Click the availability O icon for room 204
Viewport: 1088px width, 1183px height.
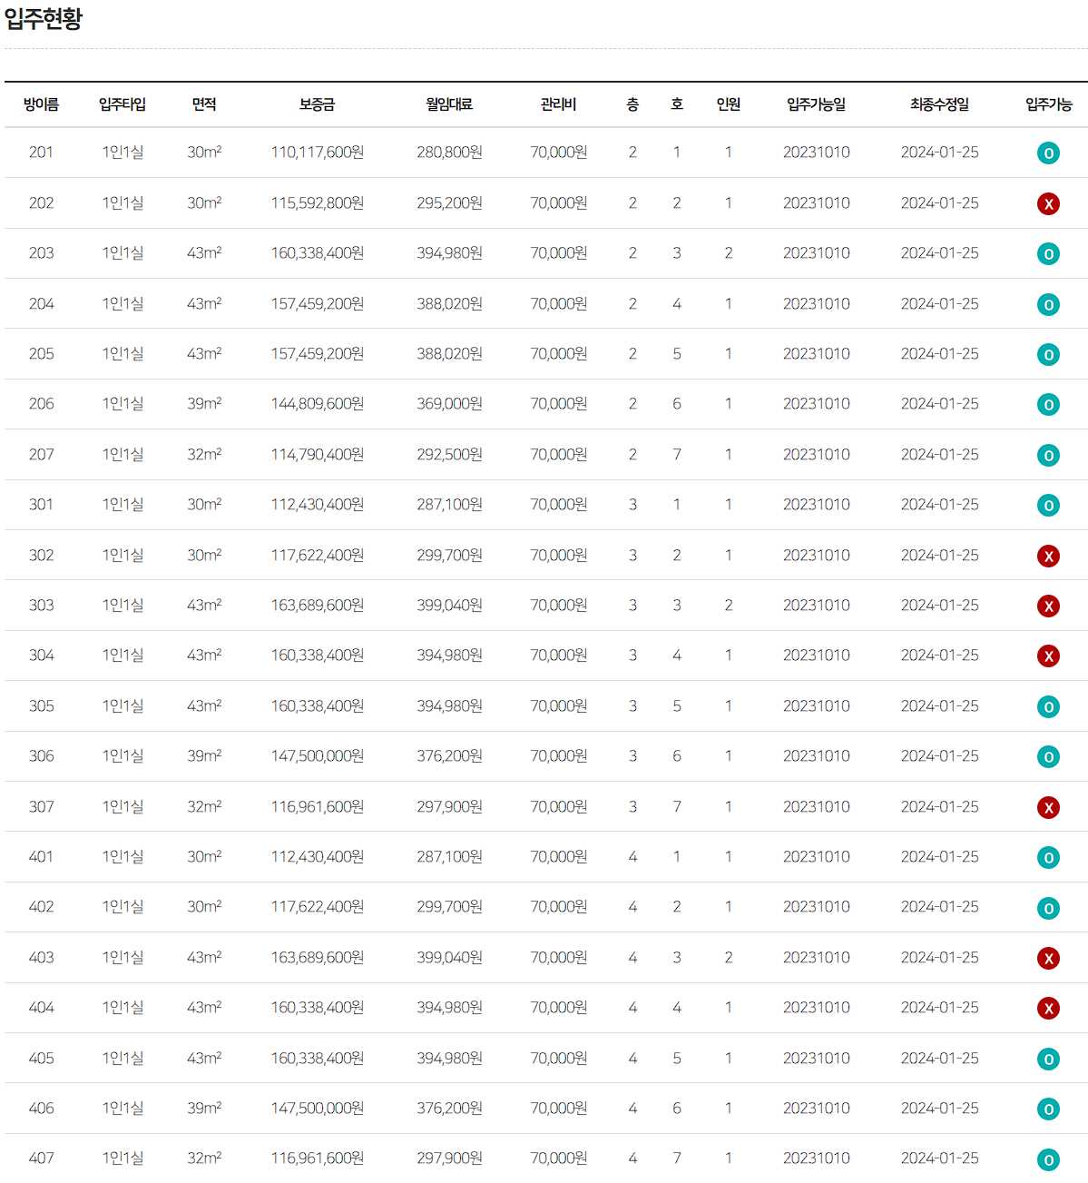pos(1048,304)
